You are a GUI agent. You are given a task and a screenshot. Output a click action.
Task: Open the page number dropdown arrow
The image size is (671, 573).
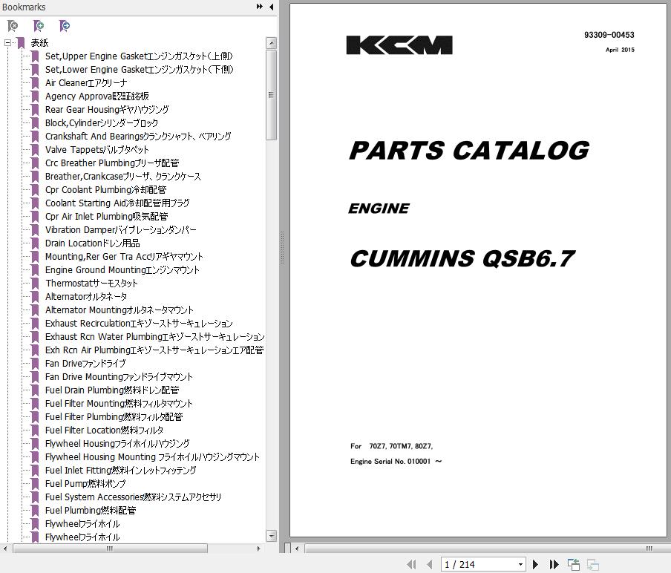click(520, 564)
